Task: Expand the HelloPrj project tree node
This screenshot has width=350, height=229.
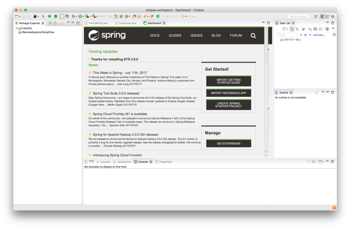Action: 16,28
